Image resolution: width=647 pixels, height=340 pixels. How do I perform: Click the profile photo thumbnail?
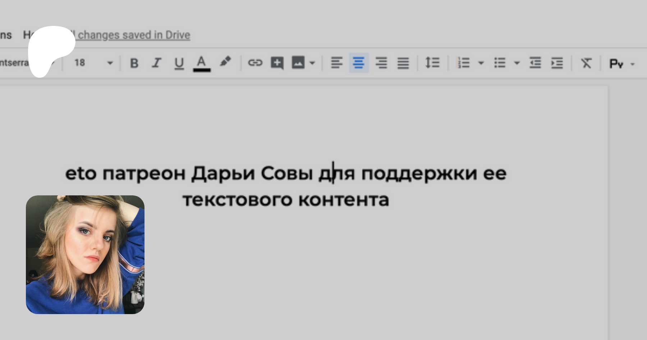click(85, 255)
